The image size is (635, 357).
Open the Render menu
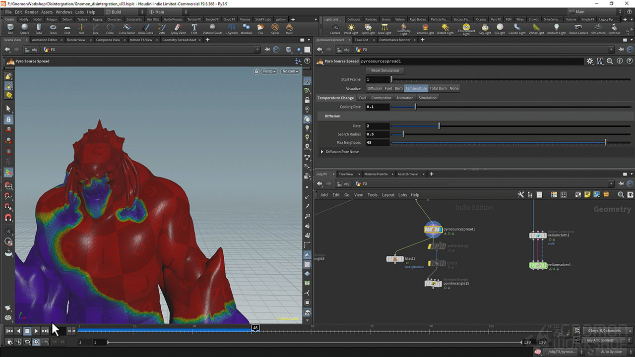tap(31, 12)
